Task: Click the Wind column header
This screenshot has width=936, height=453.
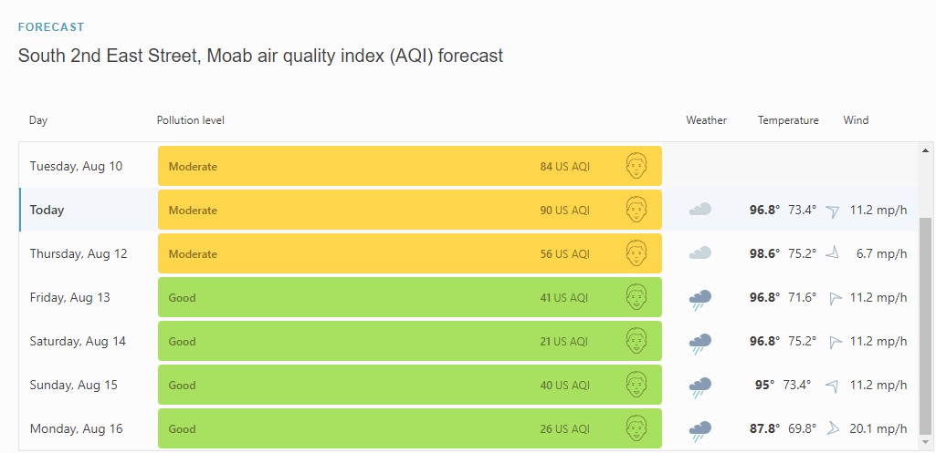Action: 856,120
